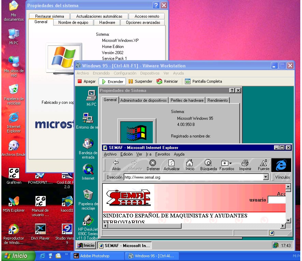Click Suspender in VMware toolbar

[x=140, y=81]
